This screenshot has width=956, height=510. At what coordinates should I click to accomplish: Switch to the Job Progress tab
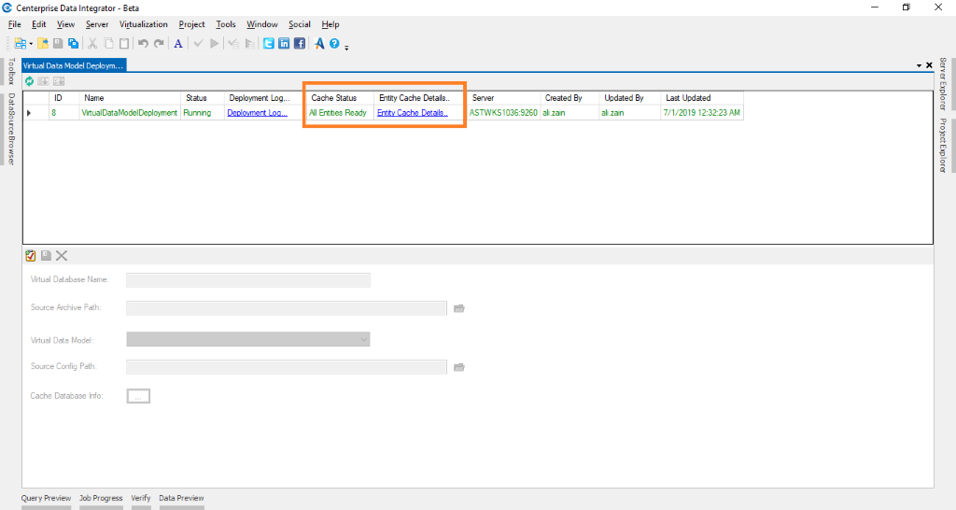click(x=101, y=498)
